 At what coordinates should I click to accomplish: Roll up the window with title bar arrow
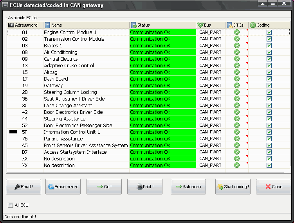[263, 4]
